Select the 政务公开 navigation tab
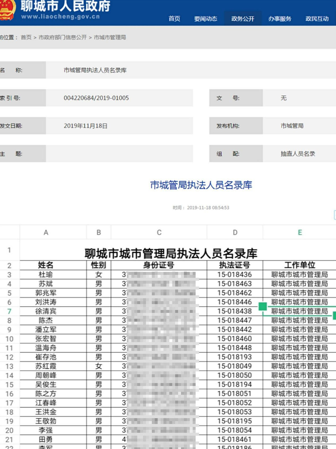The width and height of the screenshot is (336, 449). pyautogui.click(x=242, y=19)
